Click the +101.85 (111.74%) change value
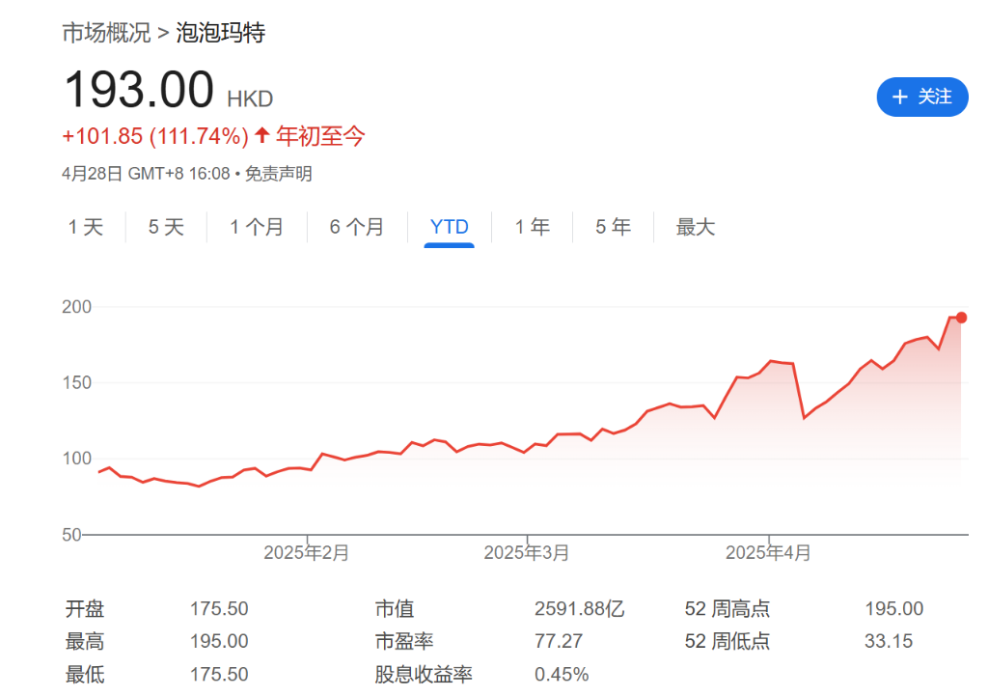 (x=155, y=136)
